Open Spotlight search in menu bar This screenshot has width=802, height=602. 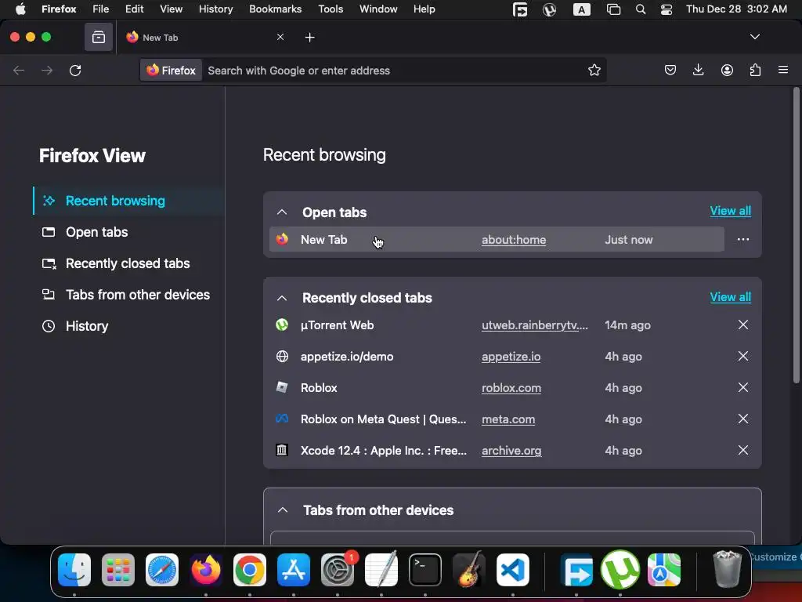(641, 9)
